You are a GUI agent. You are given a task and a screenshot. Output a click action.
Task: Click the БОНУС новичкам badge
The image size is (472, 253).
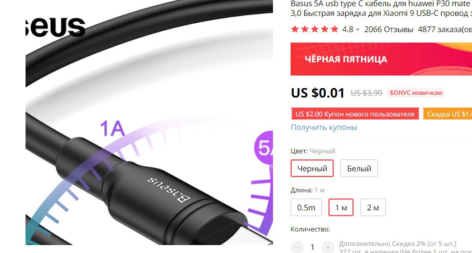pos(416,93)
